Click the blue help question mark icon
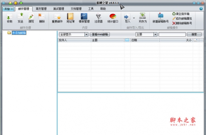 pyautogui.click(x=201, y=9)
